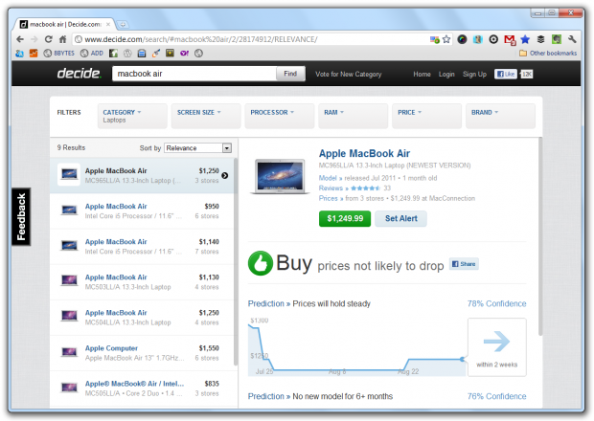This screenshot has width=594, height=421.
Task: Select the $1,140 Apple MacBook Air result
Action: click(142, 247)
